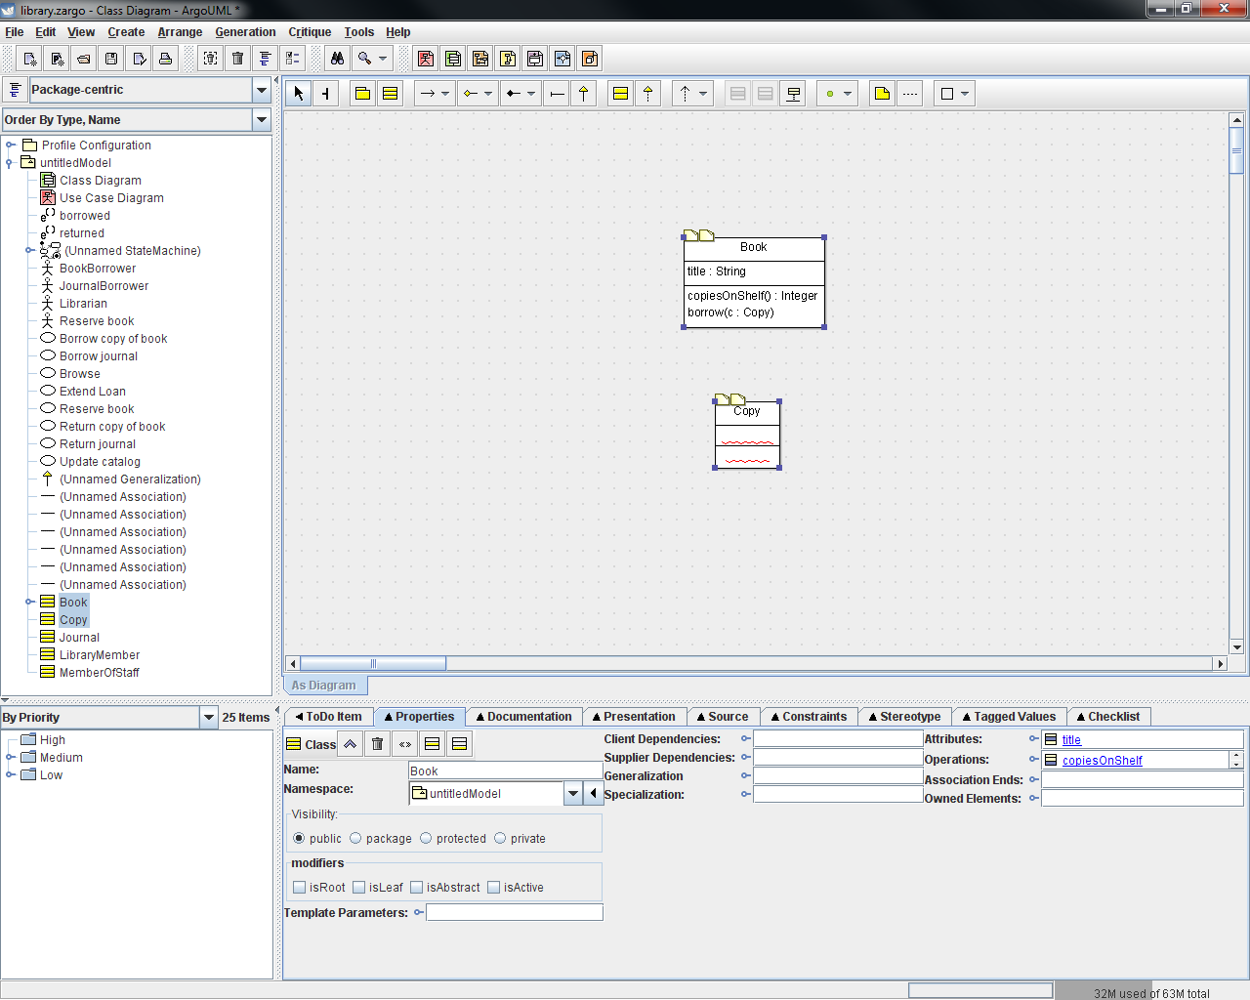Screen dimensions: 1250x1000
Task: Open the copiesOnShelf operation link
Action: pos(1102,761)
